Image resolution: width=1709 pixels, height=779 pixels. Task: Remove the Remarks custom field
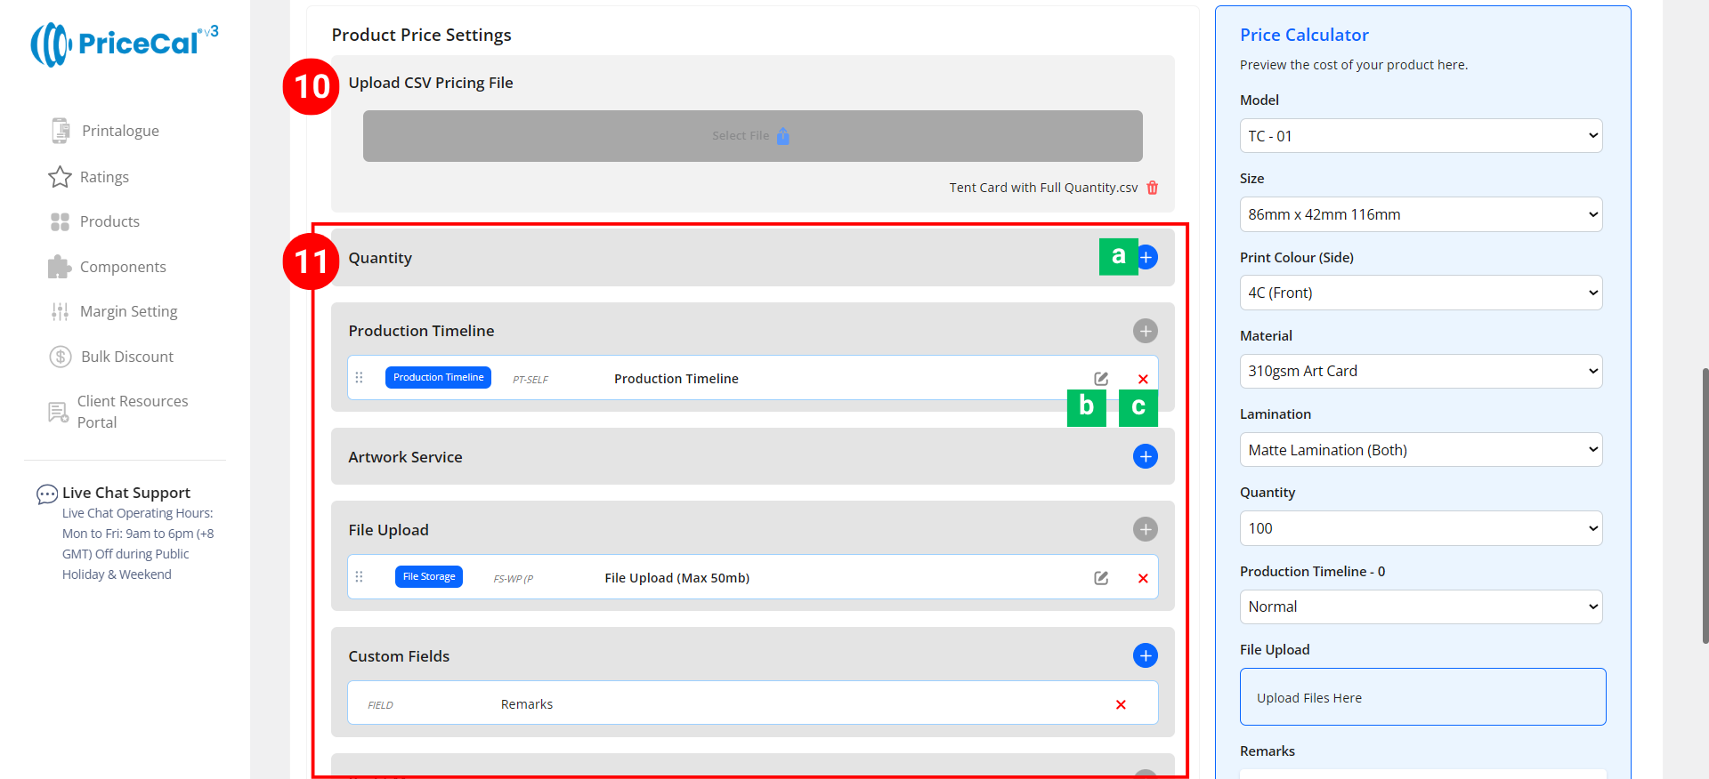click(1121, 704)
